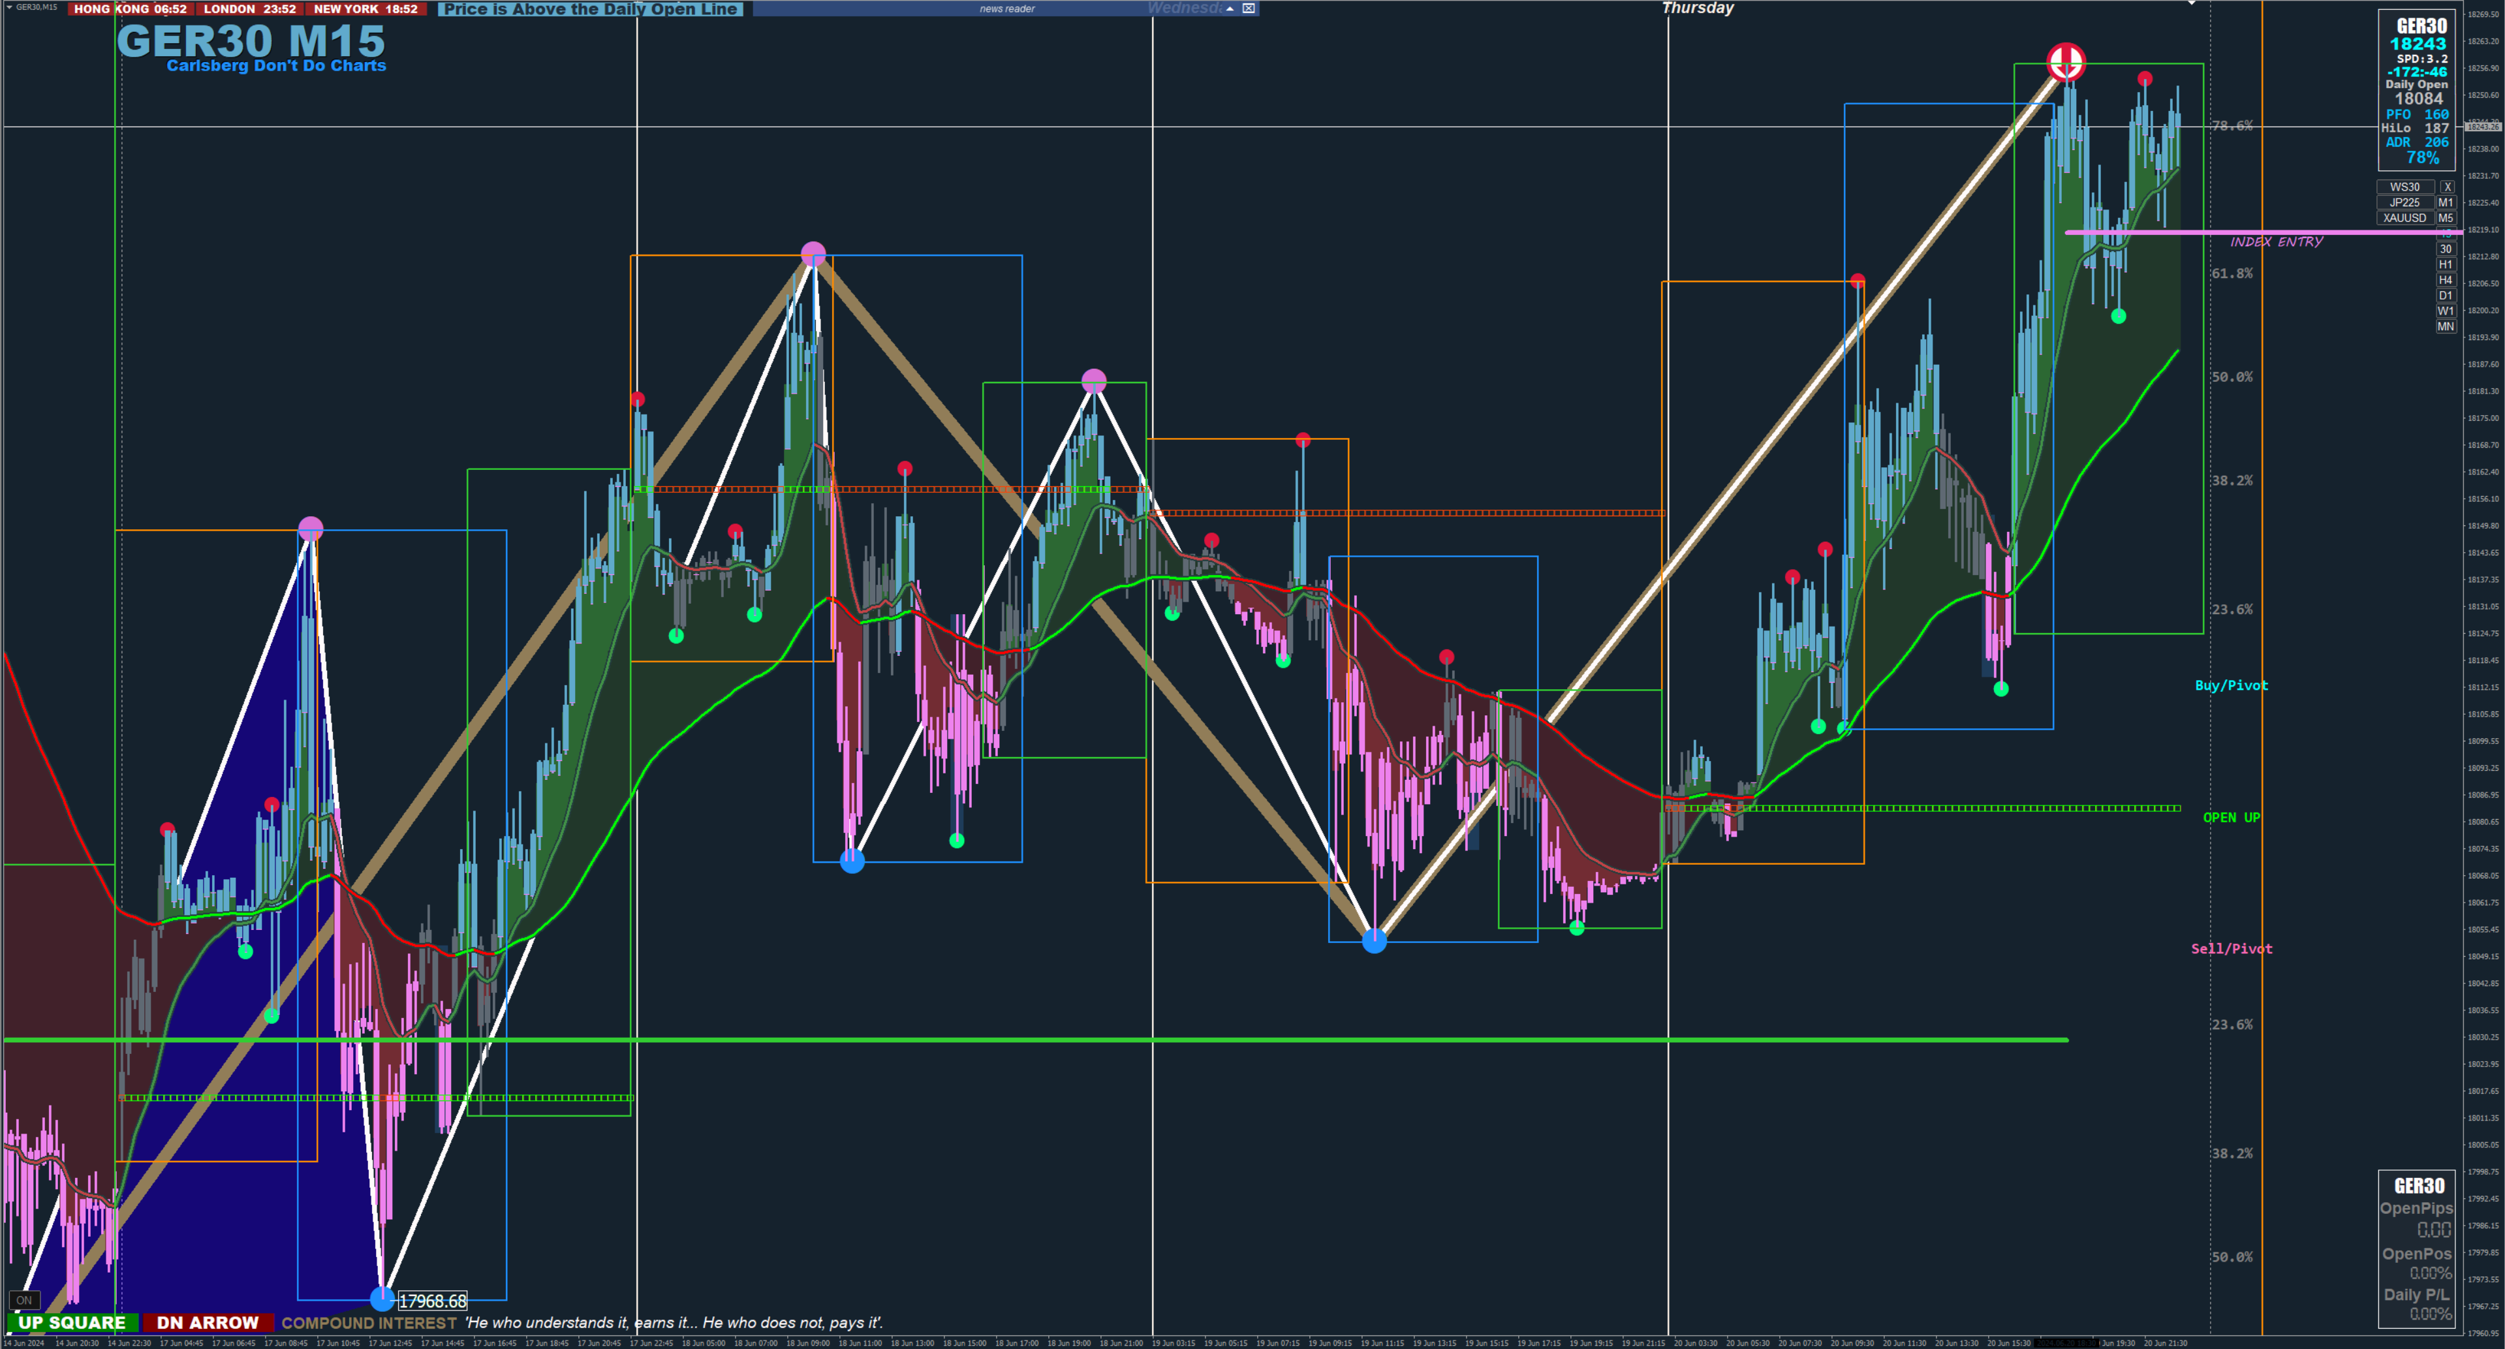
Task: Click the blue swing low dot on Thursday bottom
Action: point(1374,940)
